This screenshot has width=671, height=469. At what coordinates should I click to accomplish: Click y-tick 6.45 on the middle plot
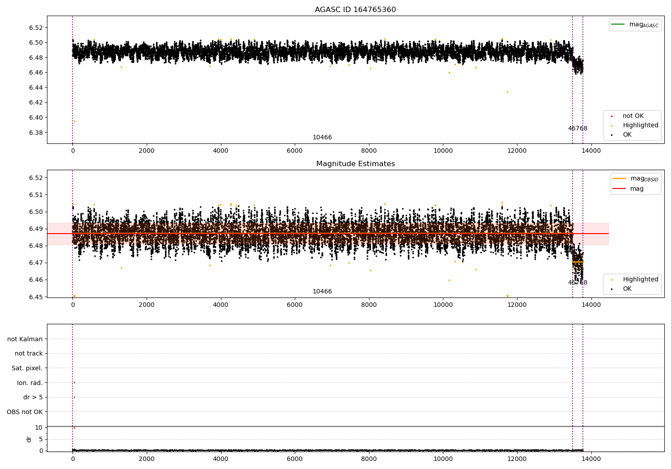click(35, 297)
